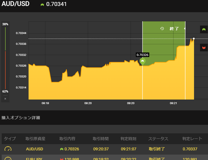
Task: Click the green trade entry marker on chart
Action: pyautogui.click(x=143, y=61)
